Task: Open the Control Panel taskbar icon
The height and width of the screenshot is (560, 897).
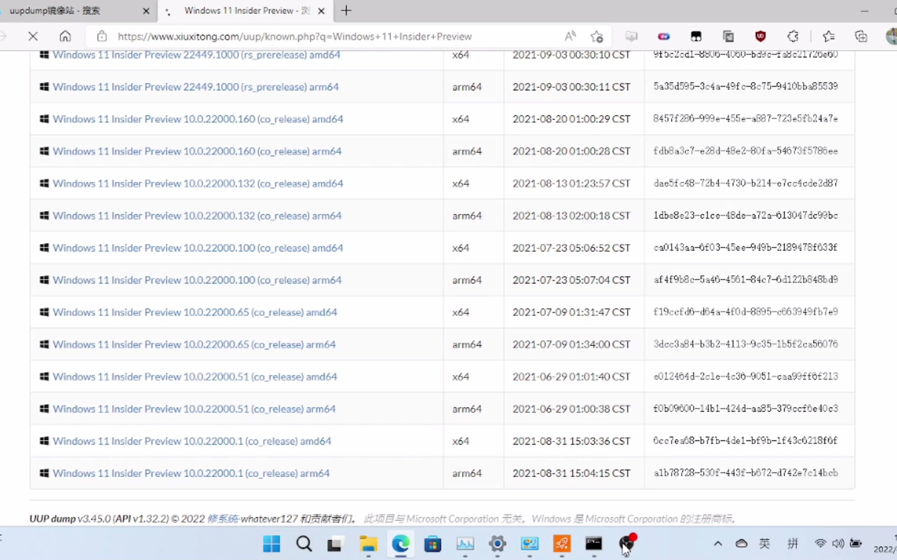Action: 530,544
